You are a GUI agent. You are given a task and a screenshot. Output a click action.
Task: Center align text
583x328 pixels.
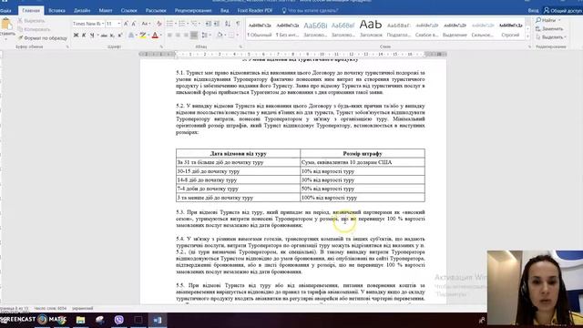click(x=178, y=36)
